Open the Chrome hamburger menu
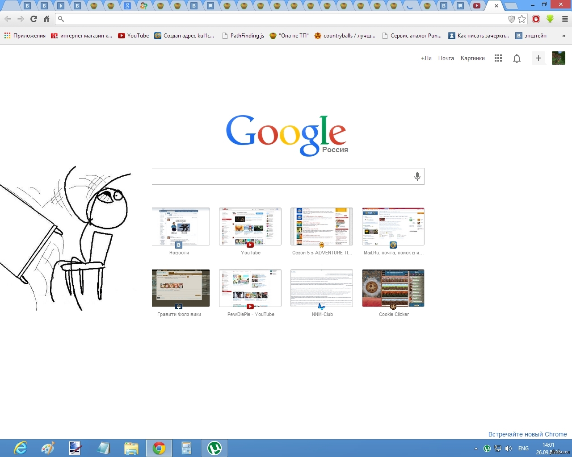 pyautogui.click(x=565, y=19)
